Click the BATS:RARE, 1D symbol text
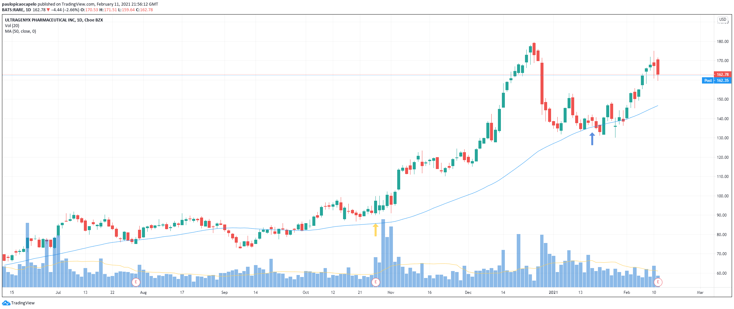Viewport: 734px width, 309px height. tap(16, 10)
